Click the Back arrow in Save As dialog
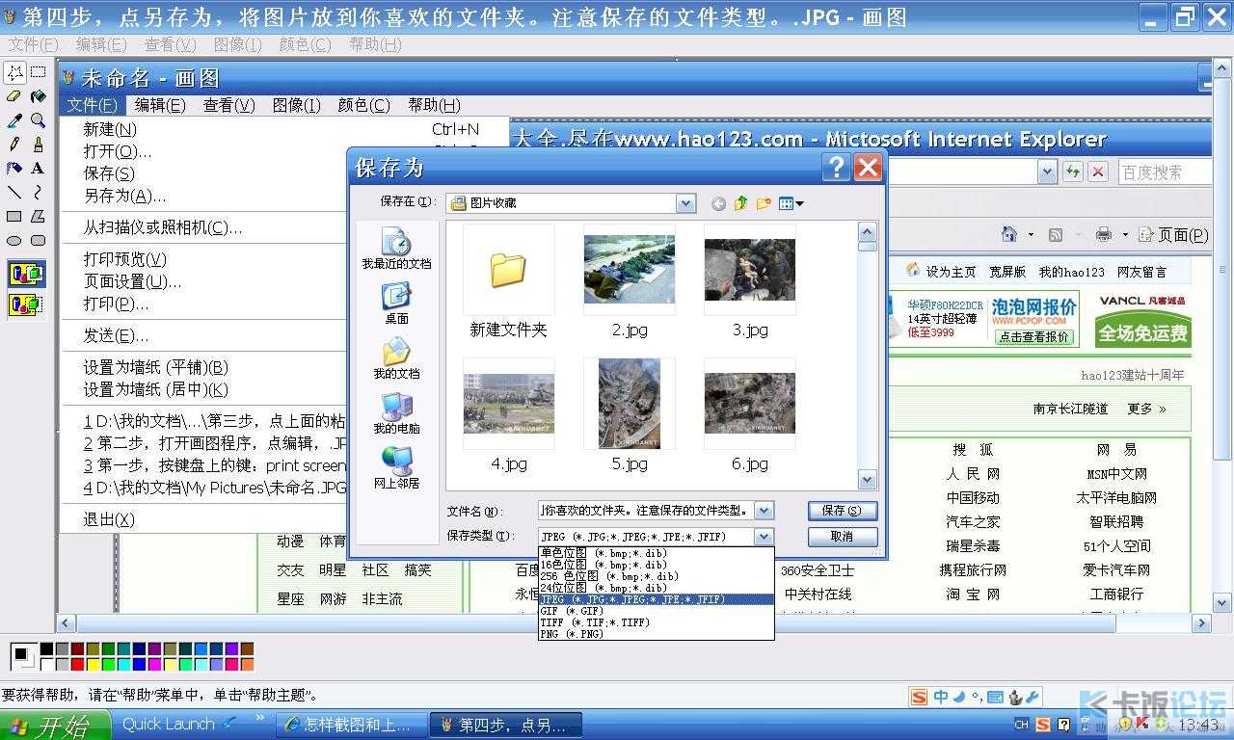1234x740 pixels. pos(718,203)
